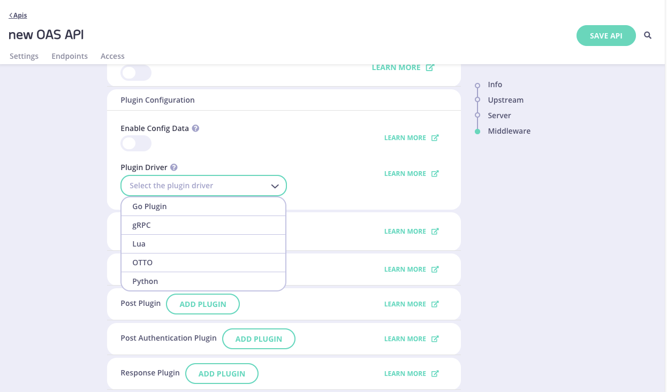Click the back chevron beside Apis
Image resolution: width=667 pixels, height=392 pixels.
10,15
